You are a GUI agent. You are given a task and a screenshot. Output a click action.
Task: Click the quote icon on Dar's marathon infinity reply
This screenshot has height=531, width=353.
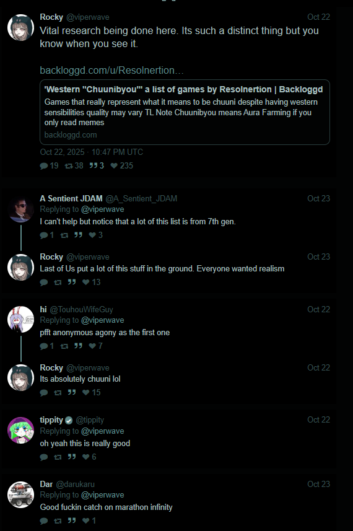pyautogui.click(x=71, y=520)
